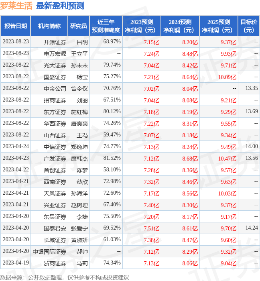260x281 pixels.
Task: Click the 2023预测净利润 column header
Action: 142,26
